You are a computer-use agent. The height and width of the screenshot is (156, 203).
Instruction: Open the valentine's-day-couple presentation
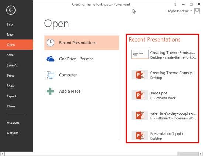tap(164, 116)
